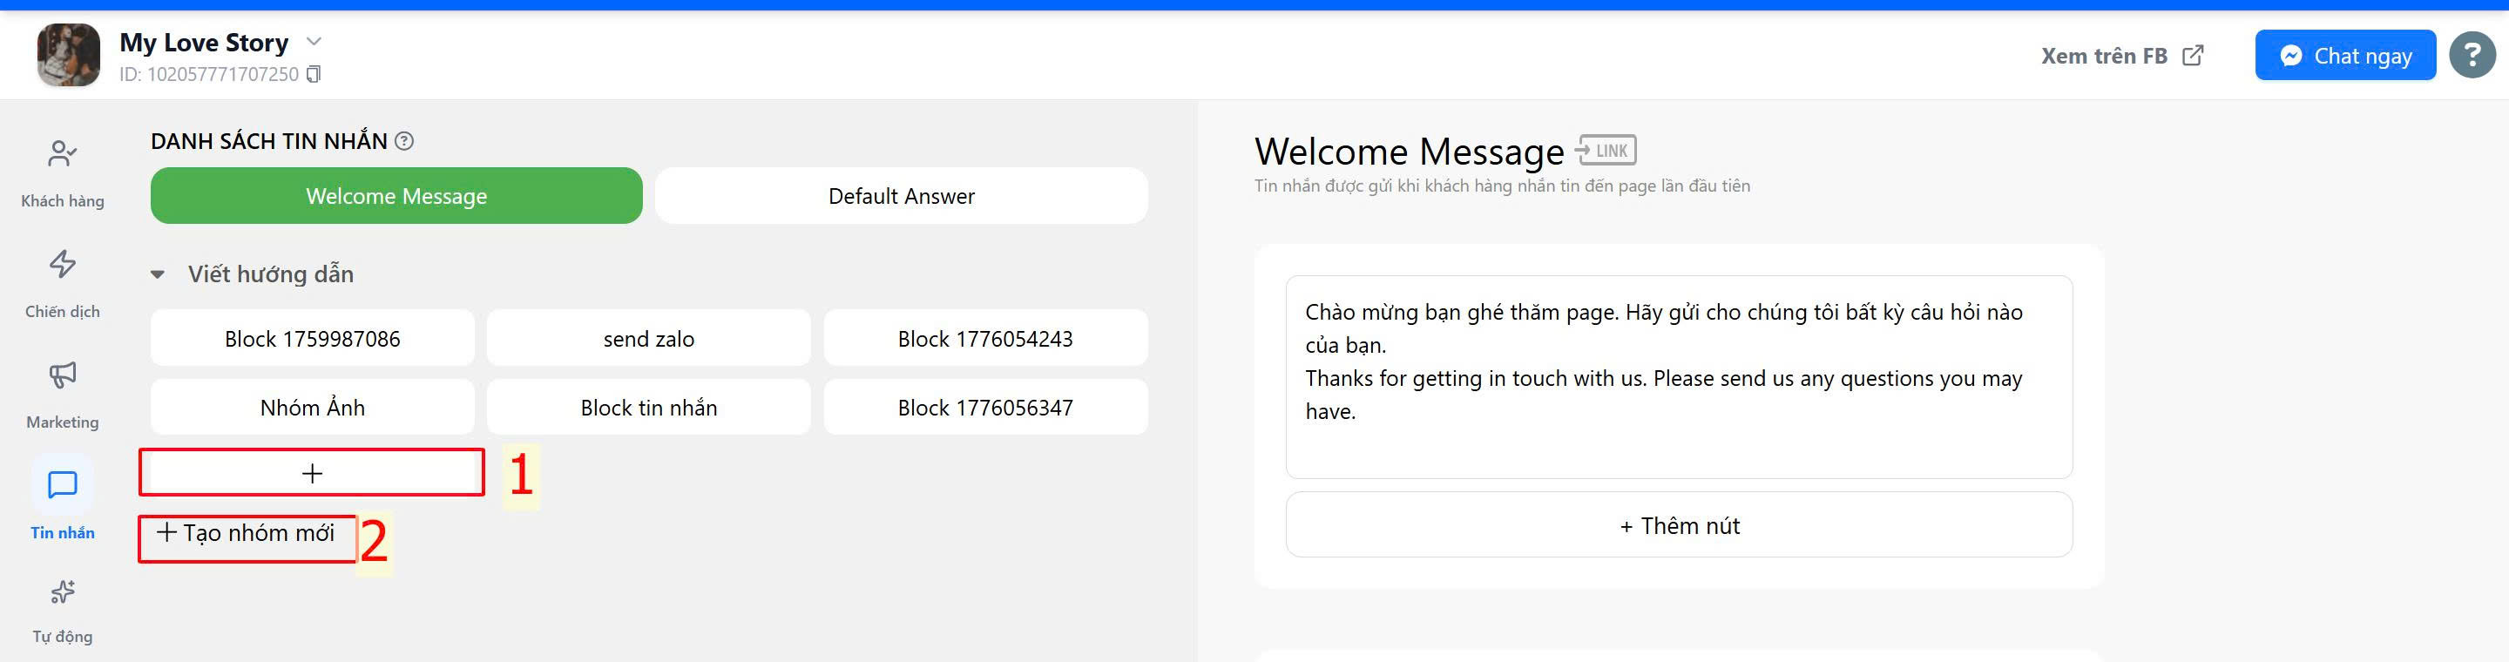Click the Chat ngay button

click(2344, 56)
